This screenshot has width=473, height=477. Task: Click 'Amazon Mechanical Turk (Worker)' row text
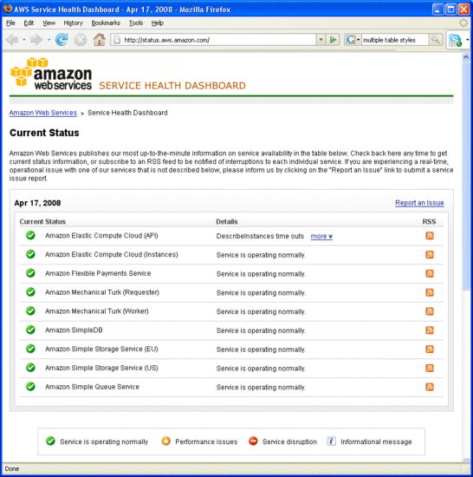[x=97, y=311]
